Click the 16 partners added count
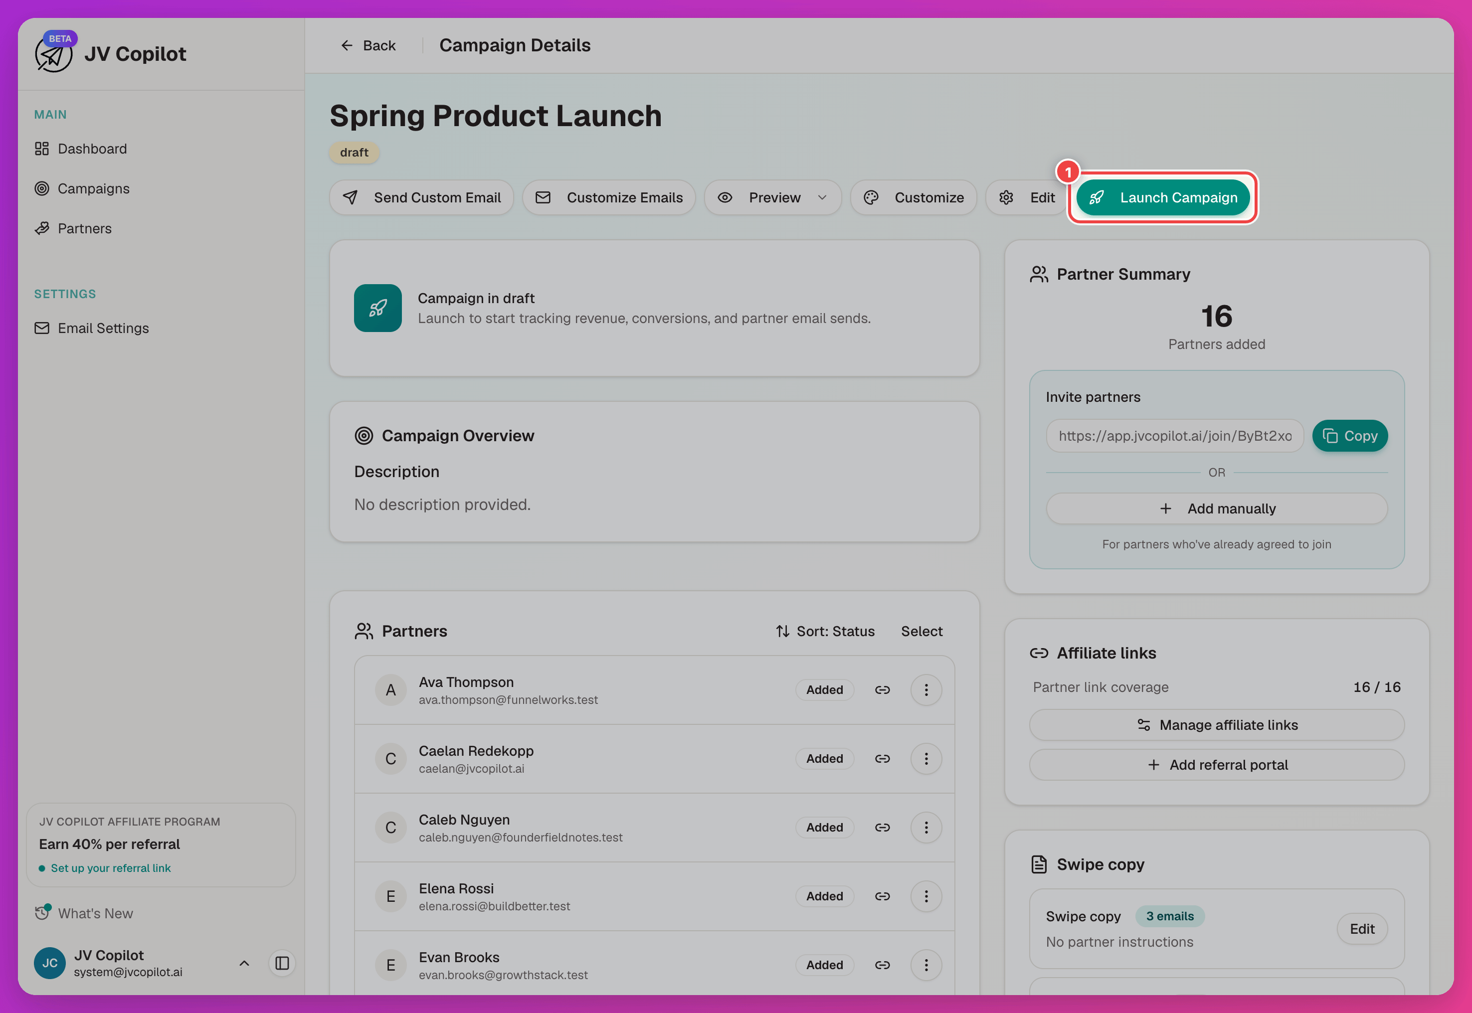 [x=1216, y=316]
